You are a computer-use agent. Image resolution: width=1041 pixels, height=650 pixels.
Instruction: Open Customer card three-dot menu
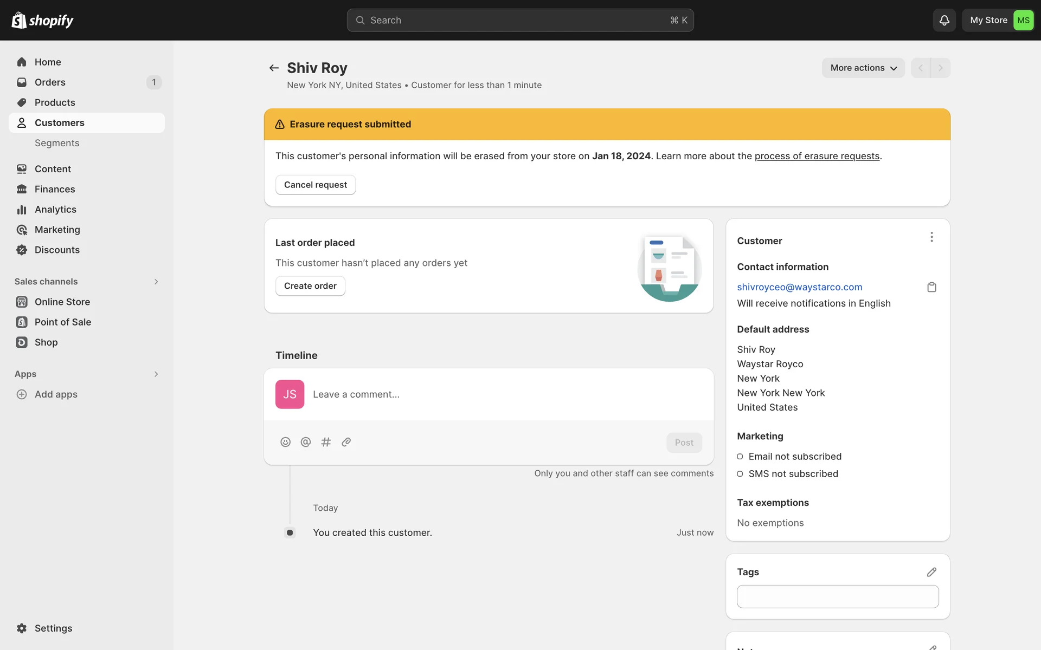pyautogui.click(x=931, y=237)
